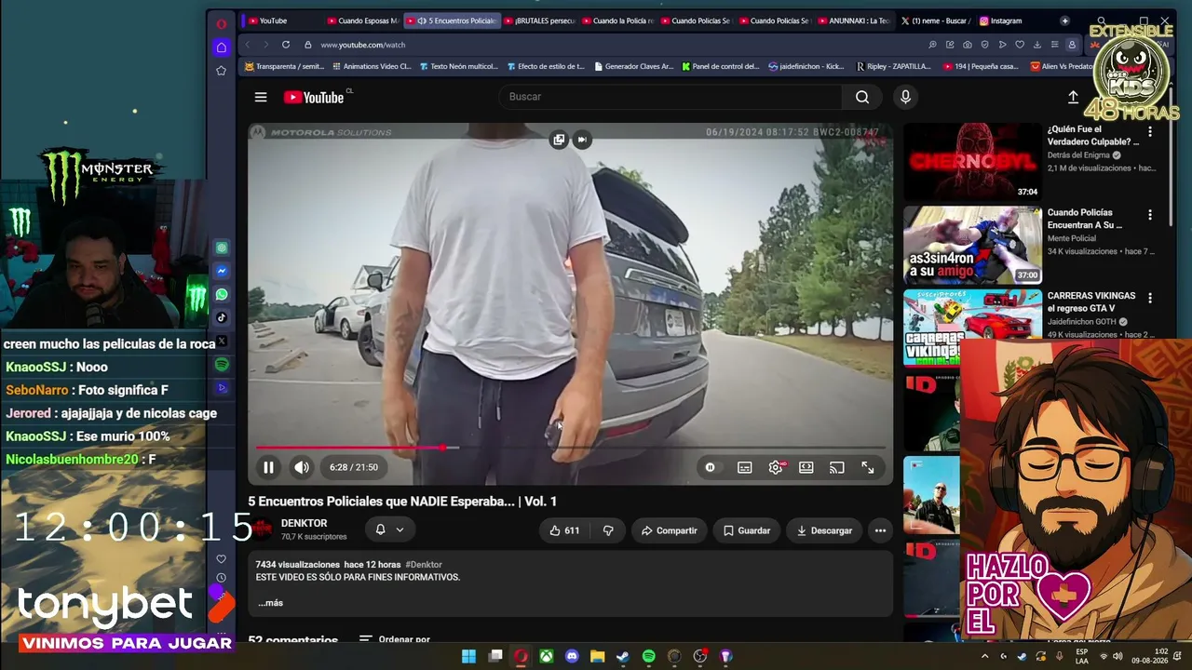Open the Mente Policial recommended video thumbnail
1192x670 pixels.
972,245
